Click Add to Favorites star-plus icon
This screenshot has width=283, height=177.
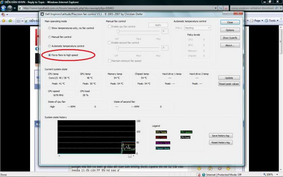tap(10, 21)
